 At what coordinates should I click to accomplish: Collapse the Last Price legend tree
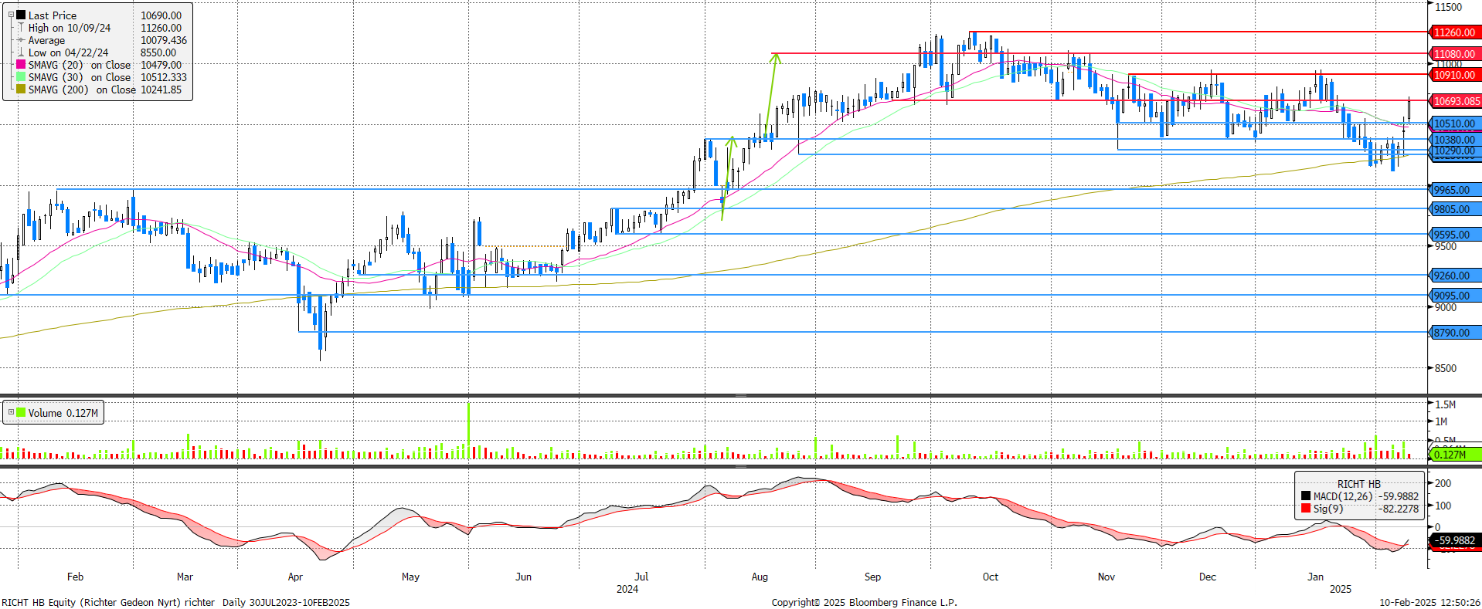(x=11, y=15)
